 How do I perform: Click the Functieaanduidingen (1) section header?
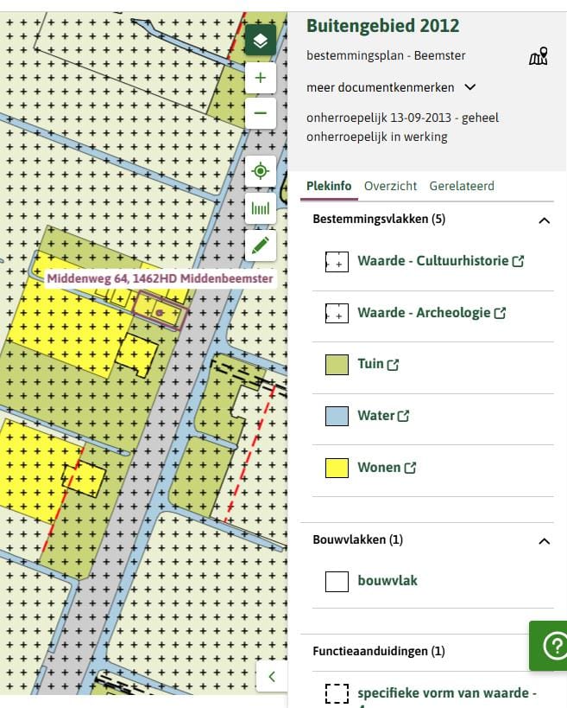[x=379, y=651]
